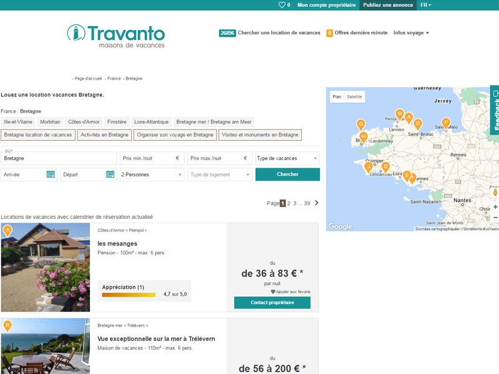Zoom in on the map with plus

click(x=495, y=207)
